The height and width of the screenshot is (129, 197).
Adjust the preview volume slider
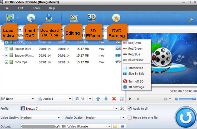click(x=187, y=99)
